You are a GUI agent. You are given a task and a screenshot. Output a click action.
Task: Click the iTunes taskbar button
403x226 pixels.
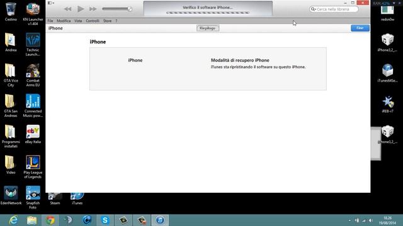[x=160, y=220]
